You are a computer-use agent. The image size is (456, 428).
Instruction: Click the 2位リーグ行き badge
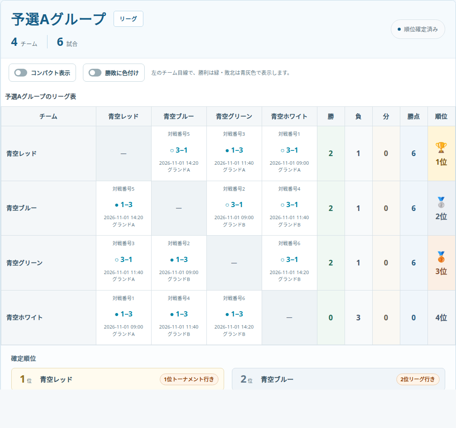click(418, 380)
